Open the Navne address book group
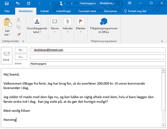 [55, 25]
